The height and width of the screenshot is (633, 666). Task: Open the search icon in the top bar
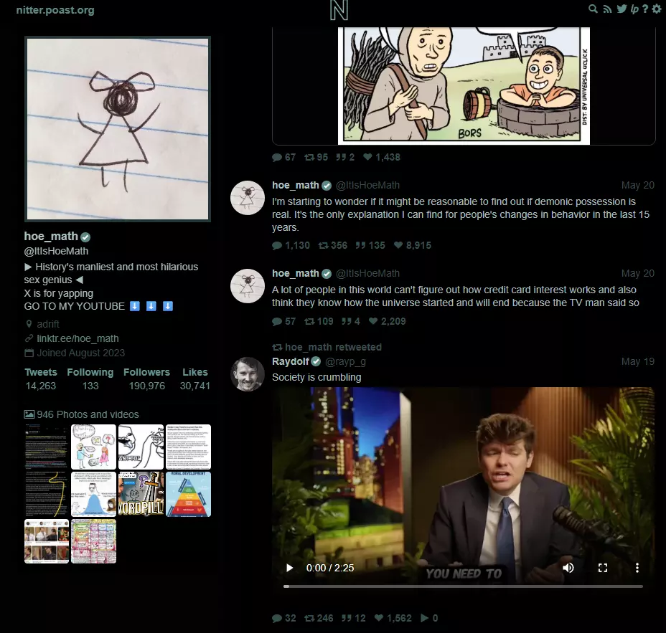click(593, 9)
